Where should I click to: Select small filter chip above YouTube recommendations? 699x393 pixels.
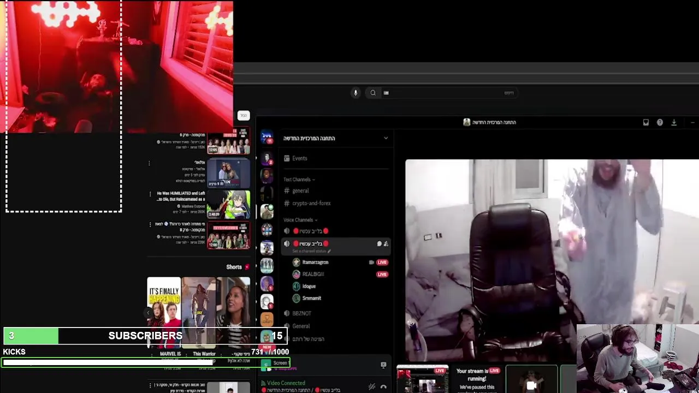244,116
